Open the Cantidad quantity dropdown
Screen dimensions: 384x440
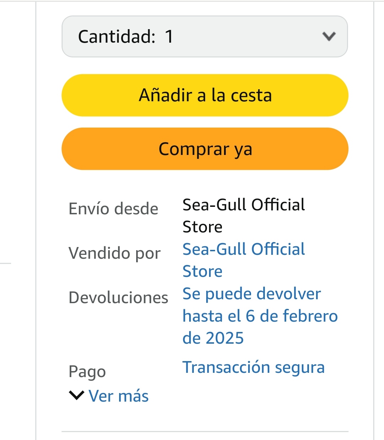204,36
